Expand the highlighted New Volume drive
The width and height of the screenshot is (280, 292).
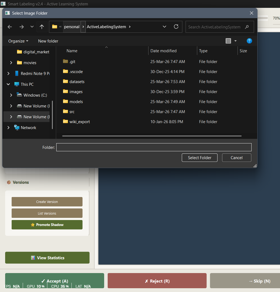(11, 117)
